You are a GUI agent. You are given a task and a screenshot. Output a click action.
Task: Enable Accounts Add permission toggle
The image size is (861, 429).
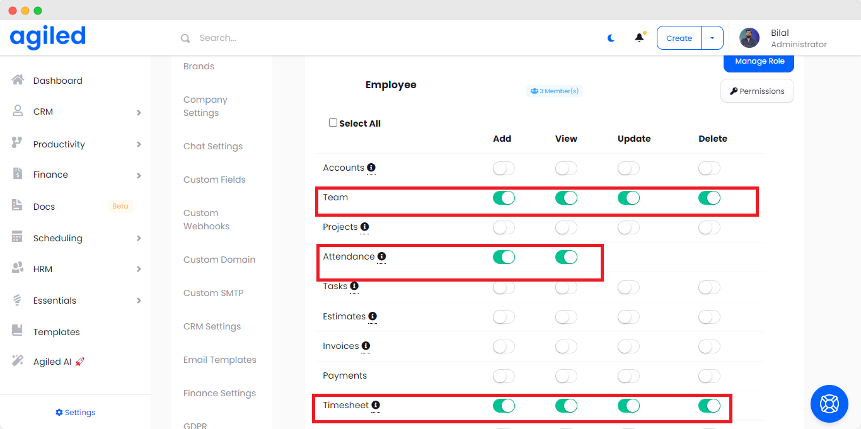coord(504,168)
